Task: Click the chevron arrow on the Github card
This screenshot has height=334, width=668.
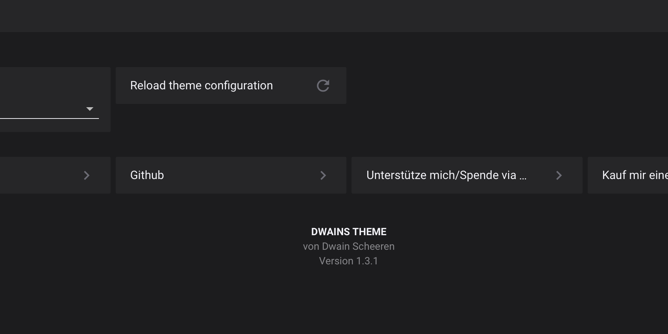Action: point(323,175)
